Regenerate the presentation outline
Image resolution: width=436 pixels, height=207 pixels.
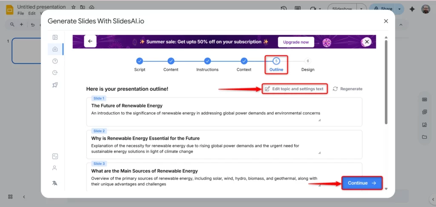click(347, 89)
